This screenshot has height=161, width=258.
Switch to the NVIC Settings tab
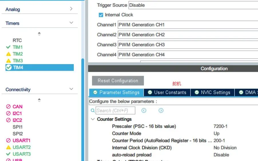click(x=212, y=92)
